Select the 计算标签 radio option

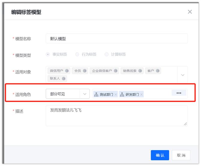point(106,55)
